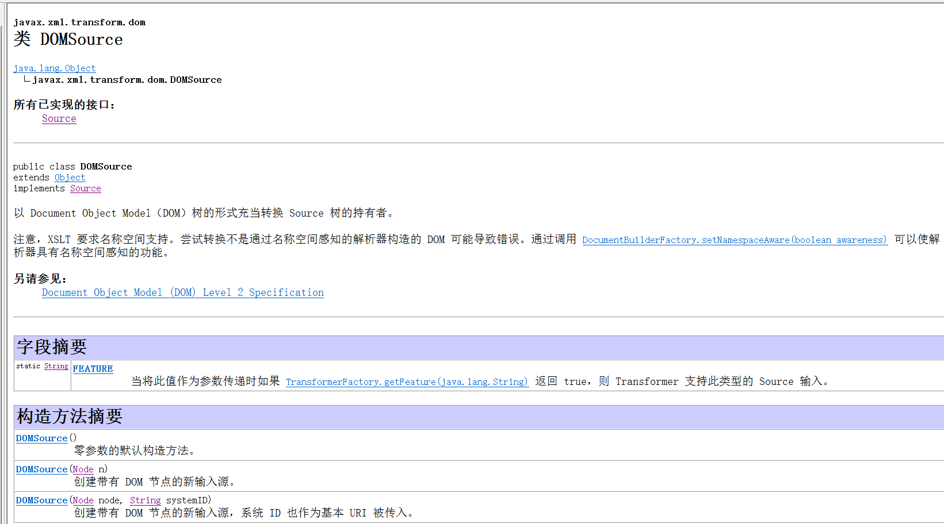Open Source link under implemented interfaces
This screenshot has width=944, height=524.
(x=59, y=118)
